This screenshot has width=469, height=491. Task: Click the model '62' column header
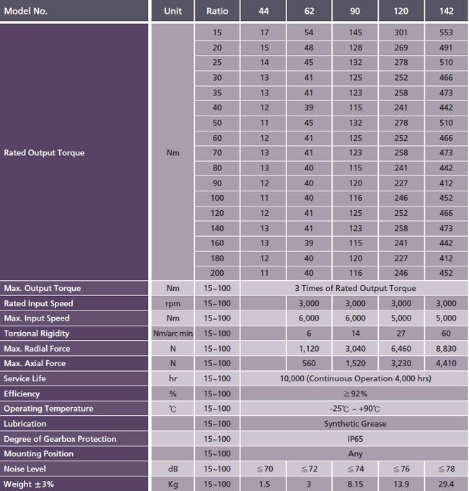click(309, 11)
